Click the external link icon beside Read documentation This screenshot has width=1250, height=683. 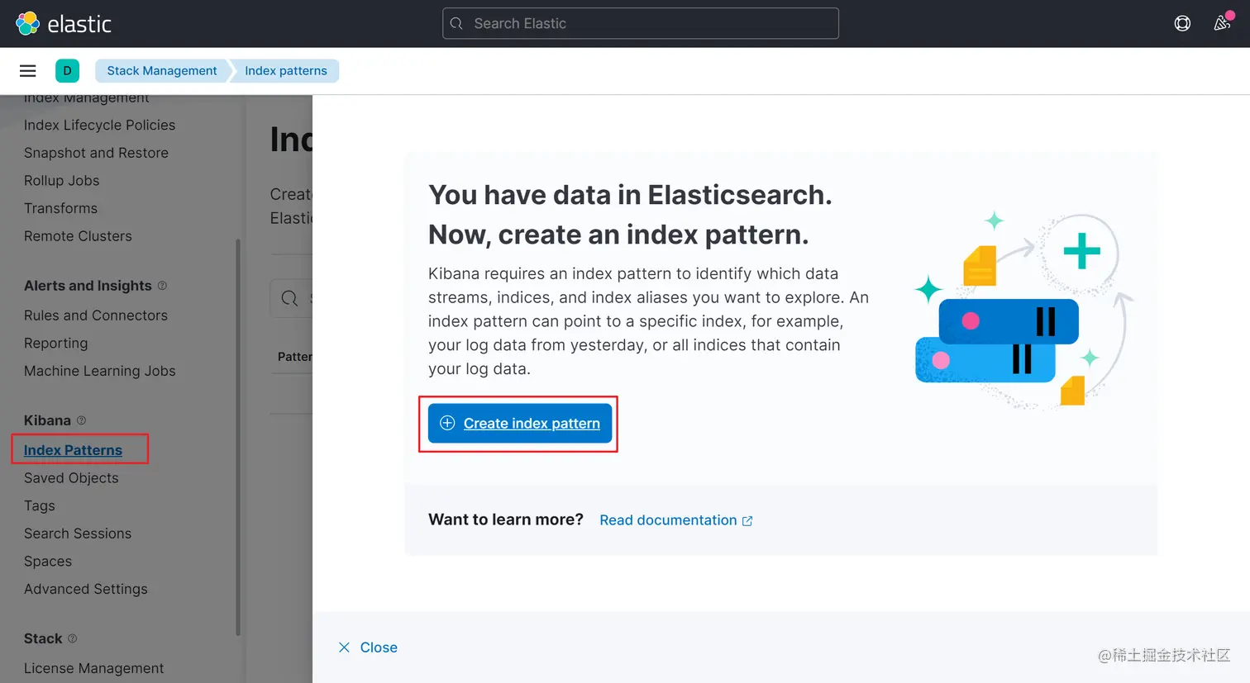[747, 521]
